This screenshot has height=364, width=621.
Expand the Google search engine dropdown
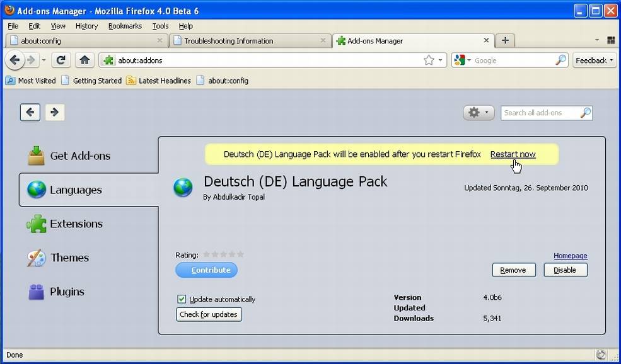463,60
